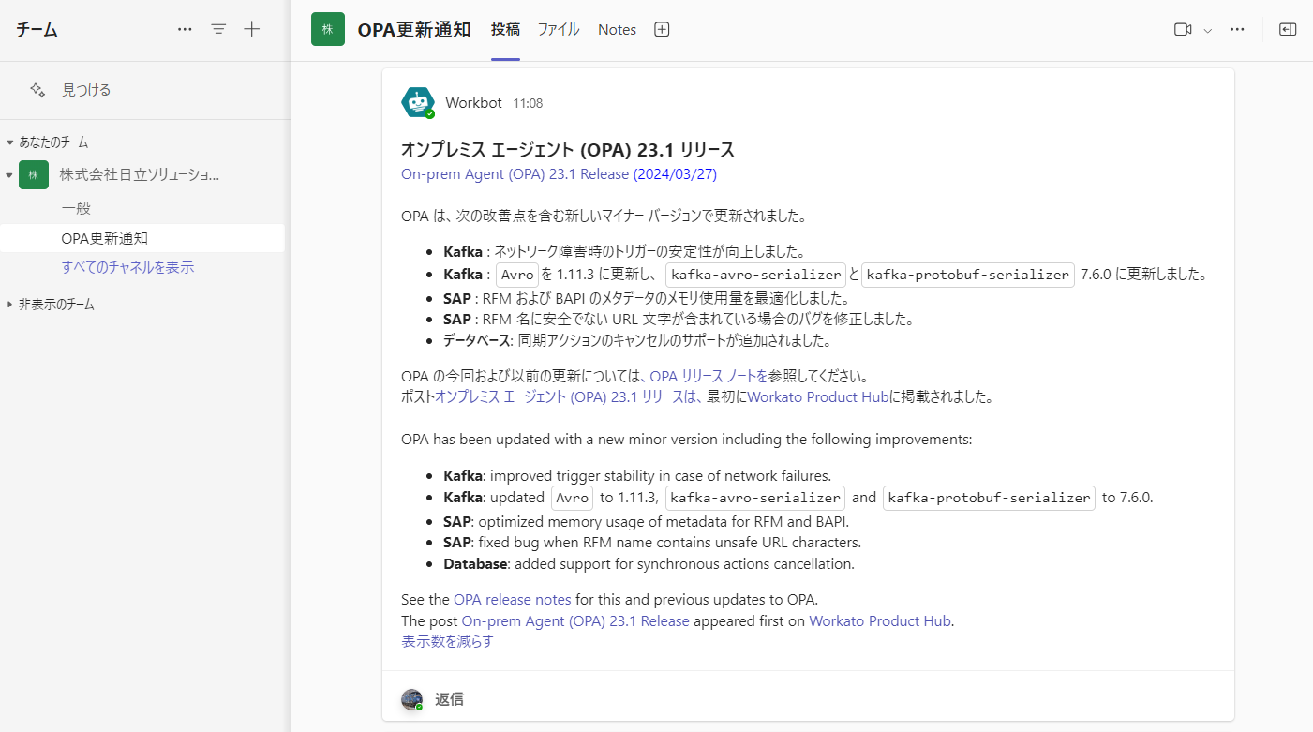Open meeting options dropdown arrow
This screenshot has height=732, width=1313.
click(1208, 30)
